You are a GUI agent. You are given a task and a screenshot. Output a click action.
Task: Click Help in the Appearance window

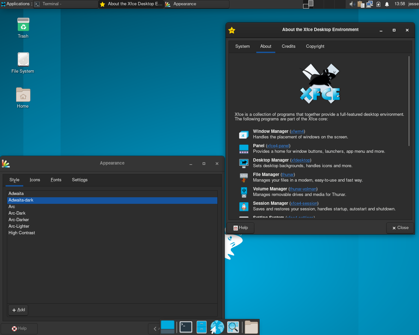[x=19, y=328]
